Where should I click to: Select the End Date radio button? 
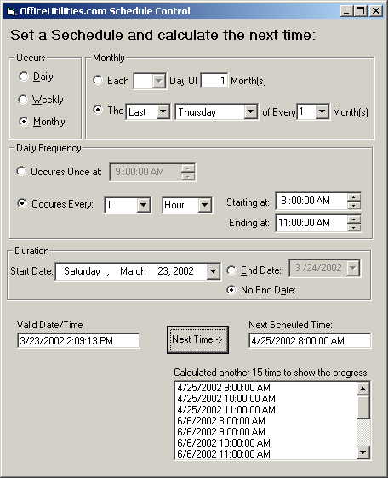(231, 270)
